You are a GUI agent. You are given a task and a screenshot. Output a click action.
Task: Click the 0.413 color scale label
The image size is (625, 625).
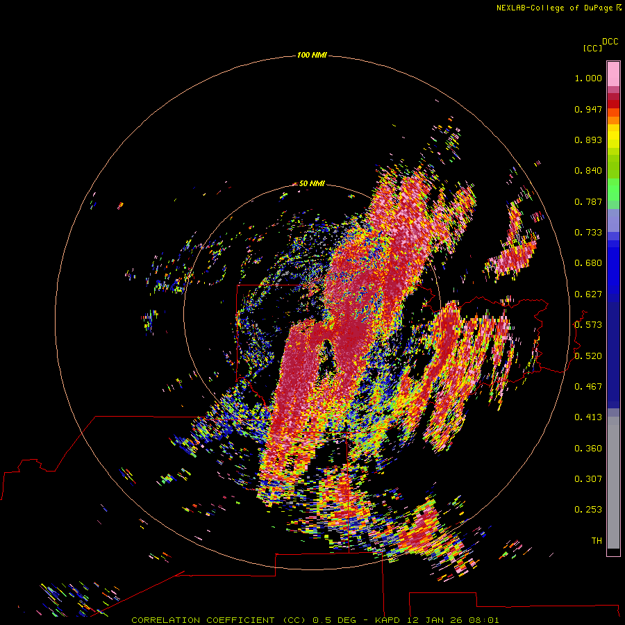coord(588,417)
